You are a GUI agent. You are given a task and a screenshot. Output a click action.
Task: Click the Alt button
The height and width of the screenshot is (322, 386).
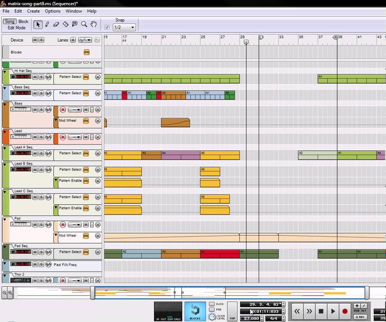click(x=364, y=306)
